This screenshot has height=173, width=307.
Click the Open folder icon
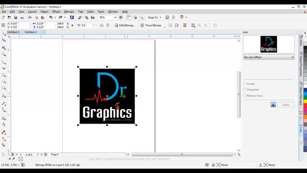coord(9,17)
